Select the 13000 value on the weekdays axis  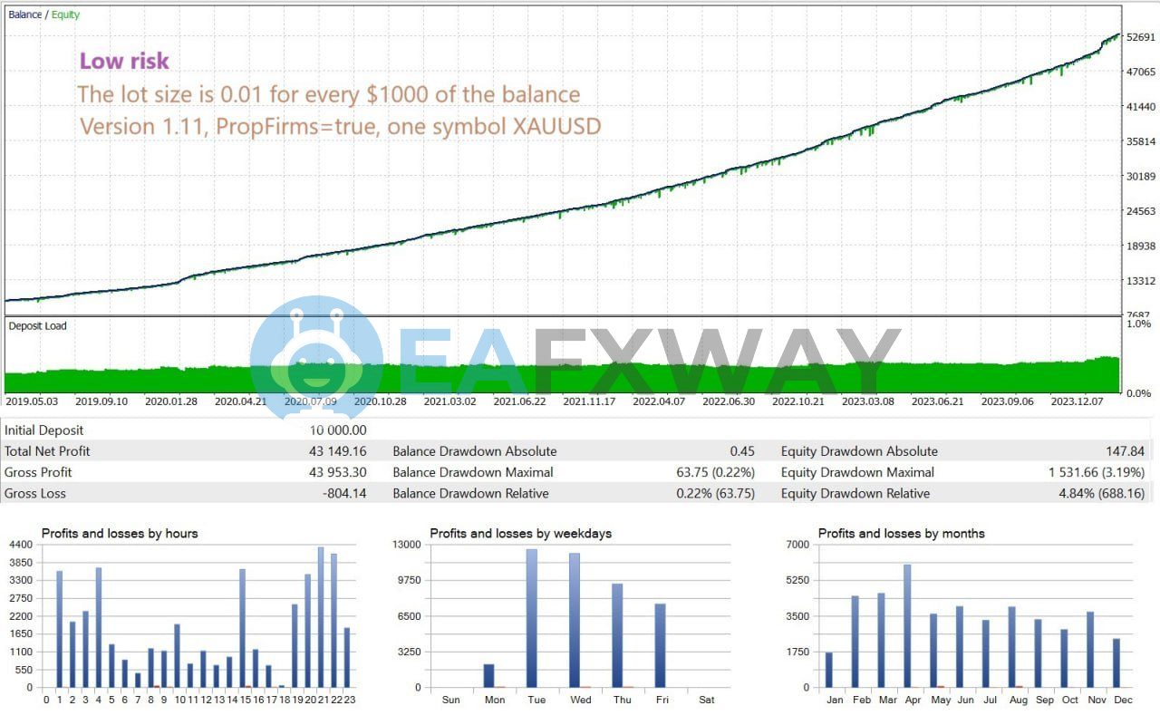point(407,545)
